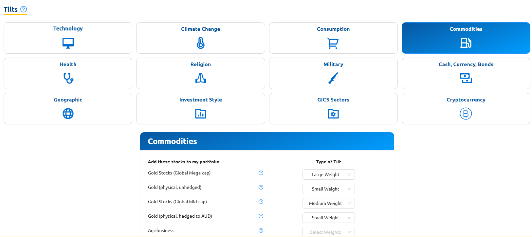This screenshot has width=532, height=237.
Task: Select the Climate Change thermometer icon
Action: [201, 43]
